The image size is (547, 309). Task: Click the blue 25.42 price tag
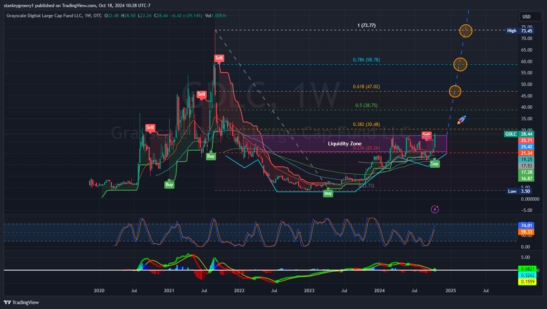[x=526, y=147]
